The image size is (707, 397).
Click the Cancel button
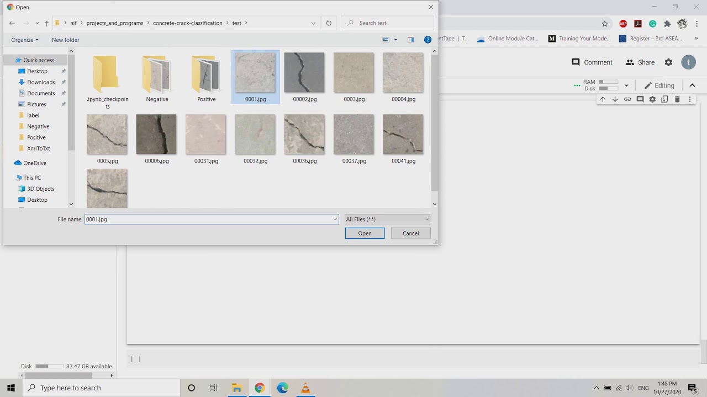[x=410, y=233]
